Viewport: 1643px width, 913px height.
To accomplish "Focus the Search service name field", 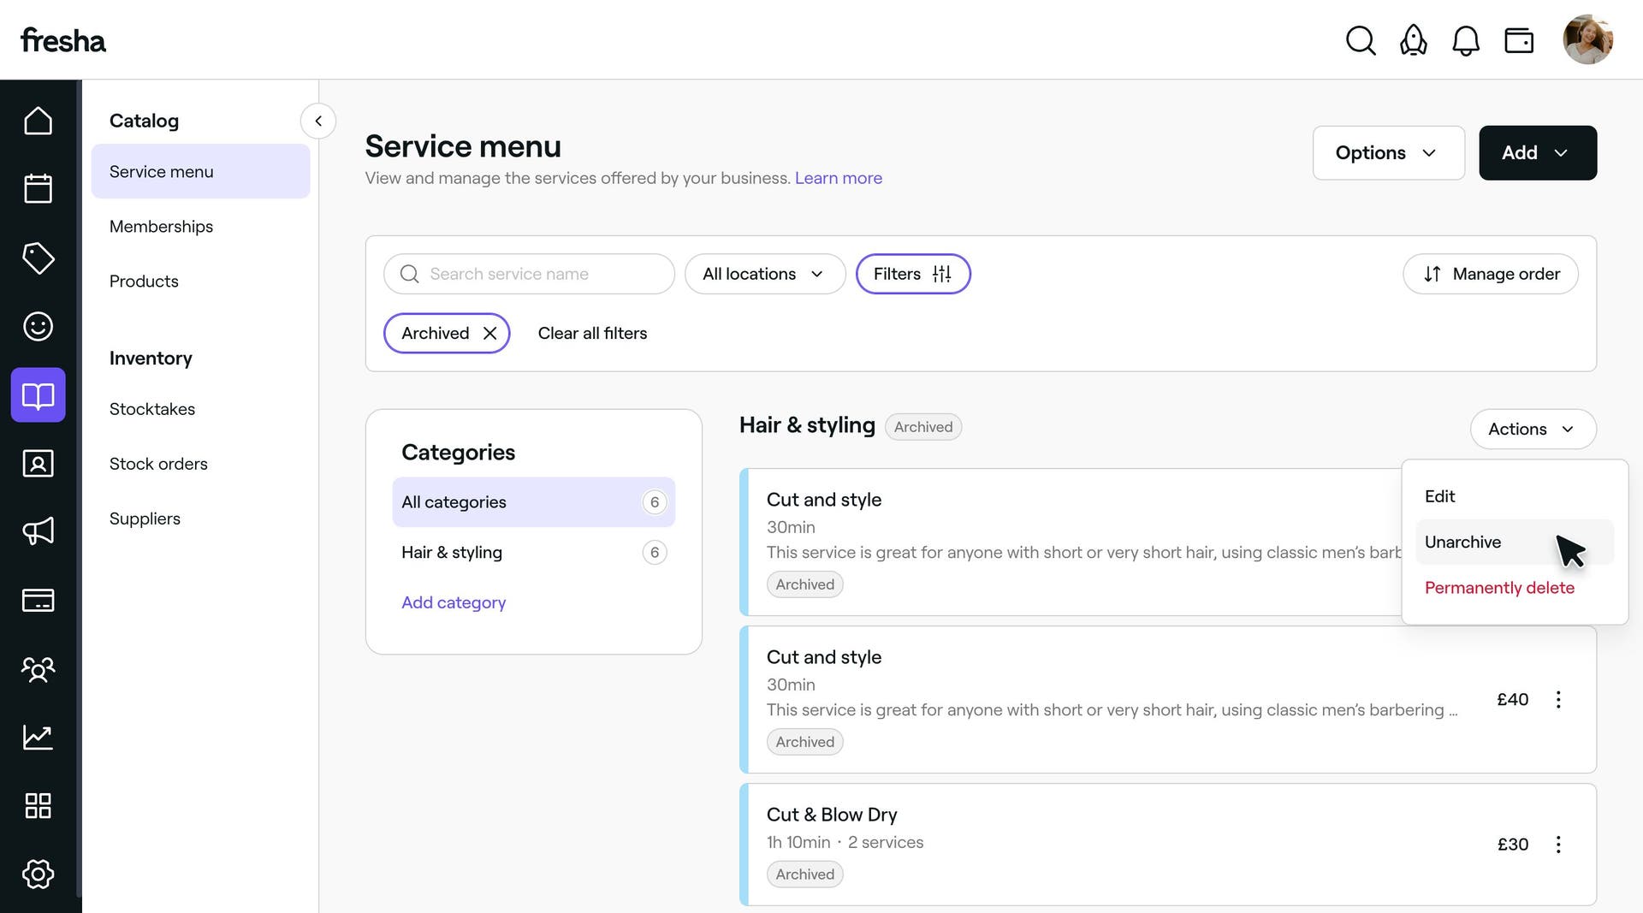I will tap(529, 274).
